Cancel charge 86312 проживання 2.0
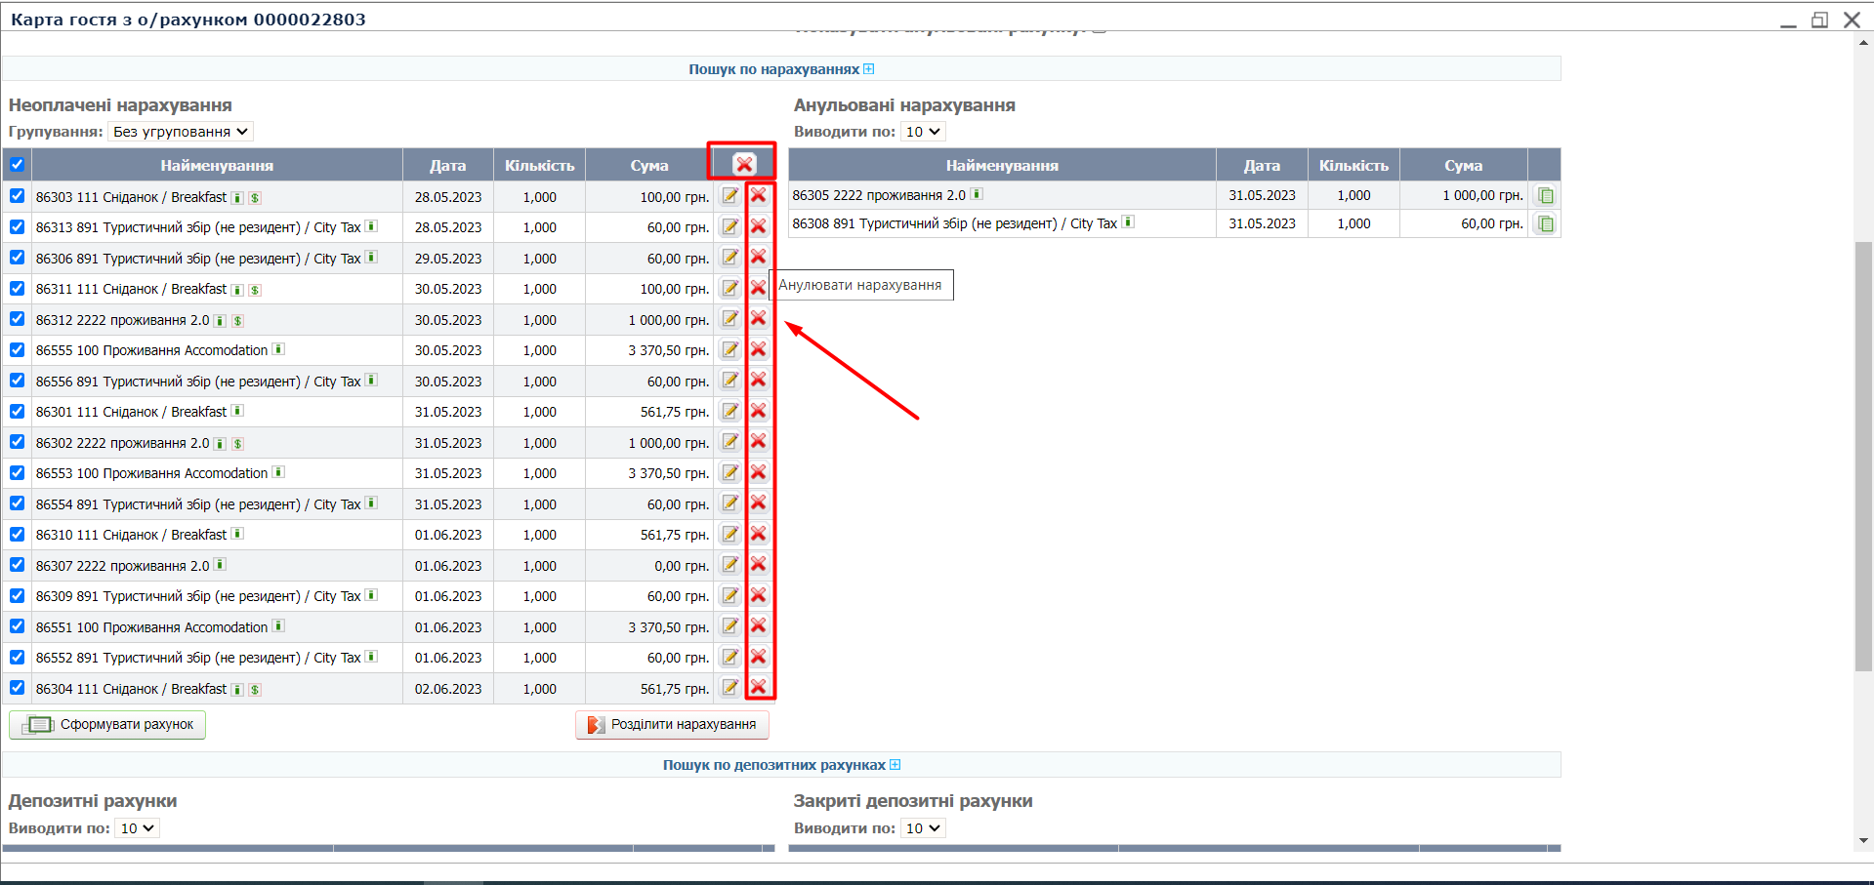Screen dimensions: 1874x885 (758, 319)
